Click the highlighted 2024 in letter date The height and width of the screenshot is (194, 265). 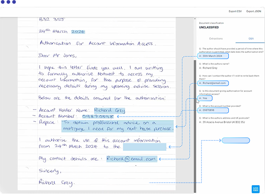click(x=78, y=31)
